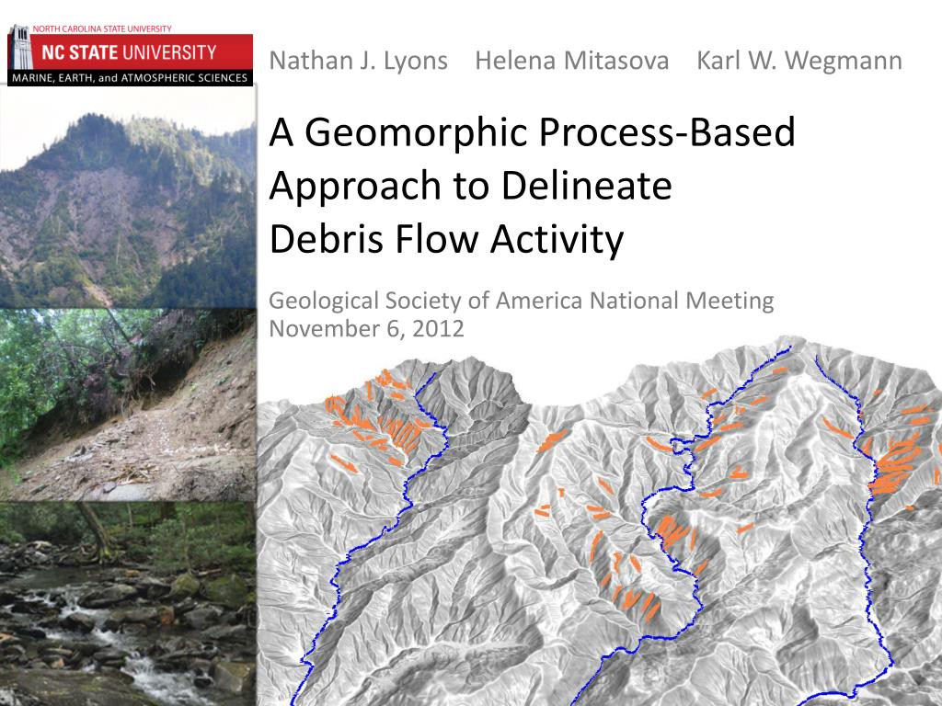Open the rocky stream photo
This screenshot has height=706, width=942.
click(x=128, y=604)
